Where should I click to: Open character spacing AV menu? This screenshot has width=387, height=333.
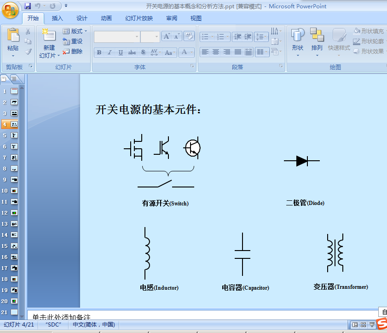click(x=156, y=53)
